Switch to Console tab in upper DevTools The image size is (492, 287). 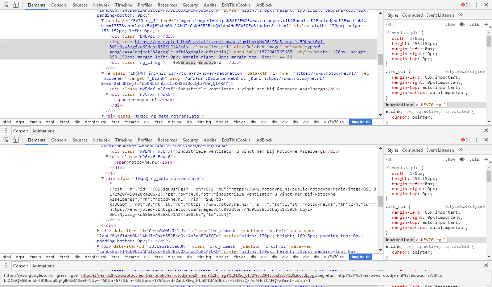tap(59, 5)
